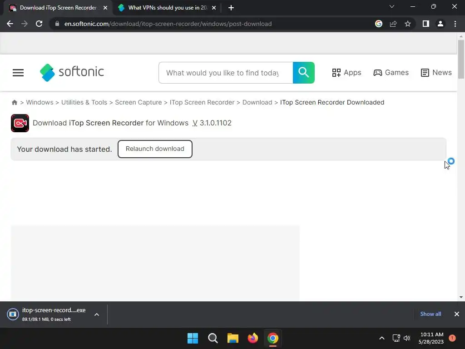Close the What VPNs should you use tab
Viewport: 465px width, 349px height.
(214, 8)
